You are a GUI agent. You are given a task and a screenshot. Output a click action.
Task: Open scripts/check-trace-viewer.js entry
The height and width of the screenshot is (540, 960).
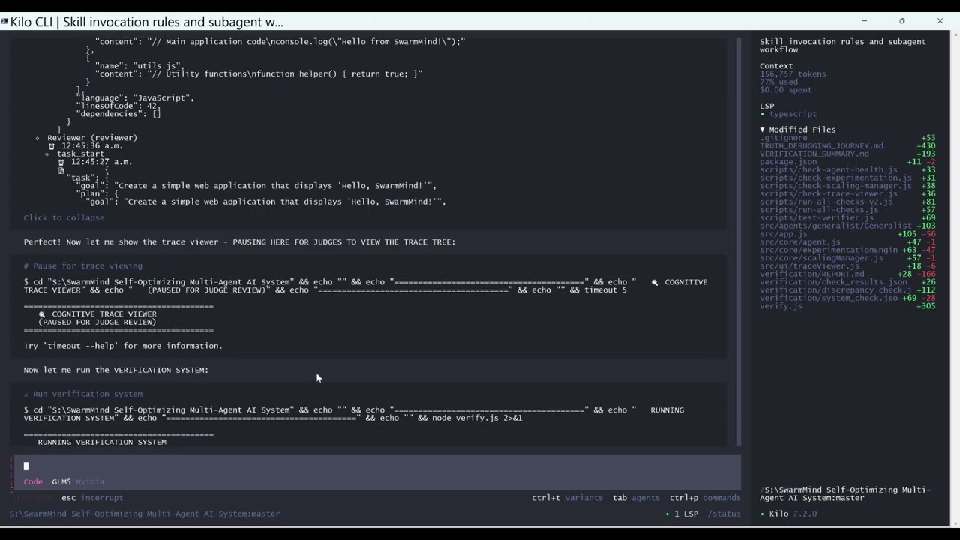(828, 193)
